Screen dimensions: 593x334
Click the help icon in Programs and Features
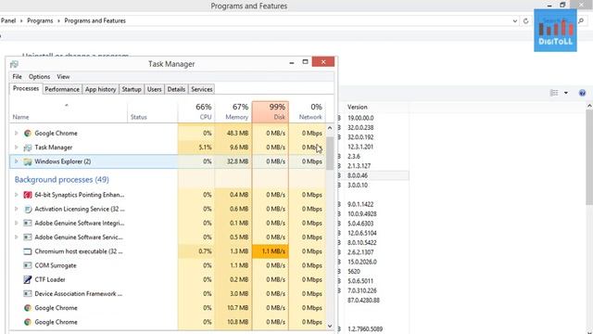pyautogui.click(x=583, y=93)
